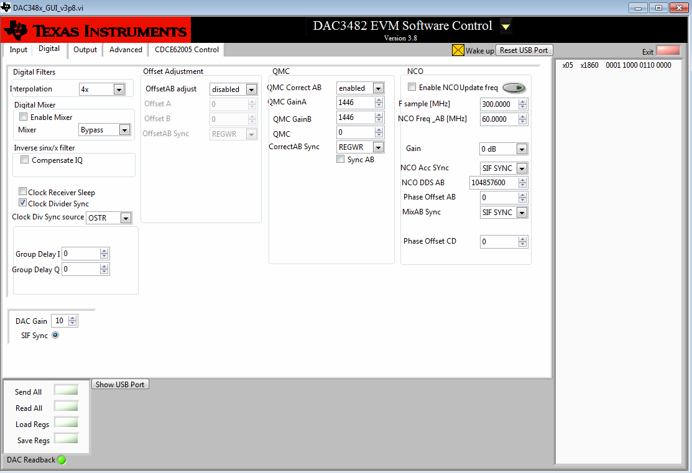Click the SIF Sync round indicator
The height and width of the screenshot is (473, 692).
coord(55,335)
